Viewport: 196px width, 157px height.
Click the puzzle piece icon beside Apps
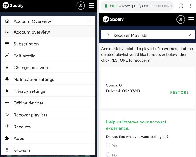7,138
